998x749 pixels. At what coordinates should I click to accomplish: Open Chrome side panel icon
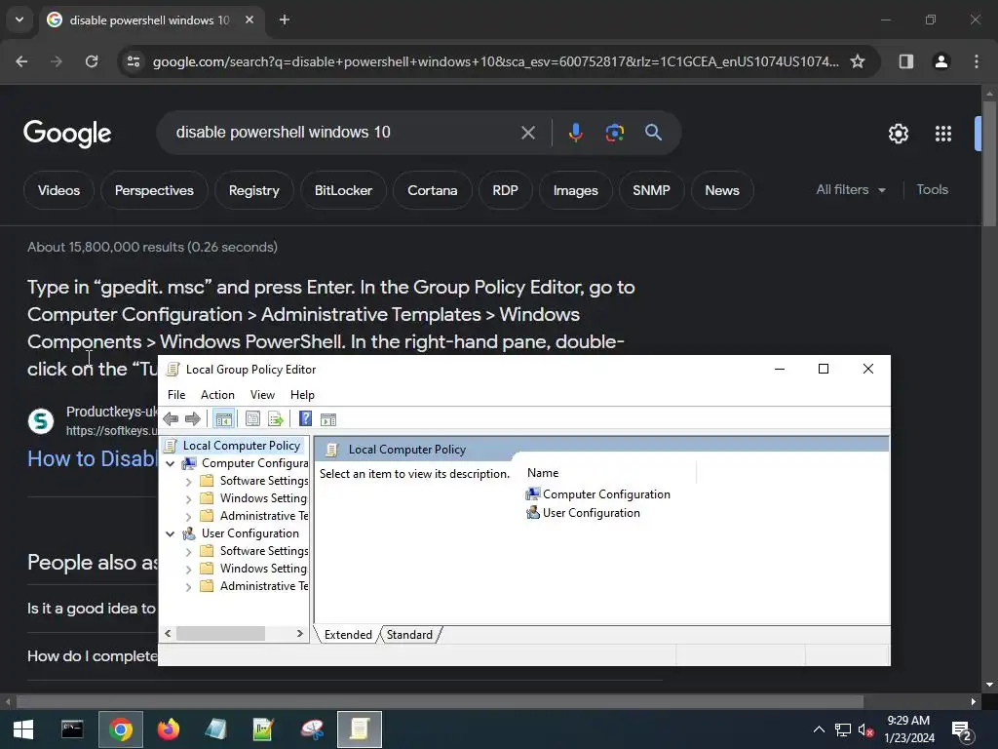click(905, 61)
